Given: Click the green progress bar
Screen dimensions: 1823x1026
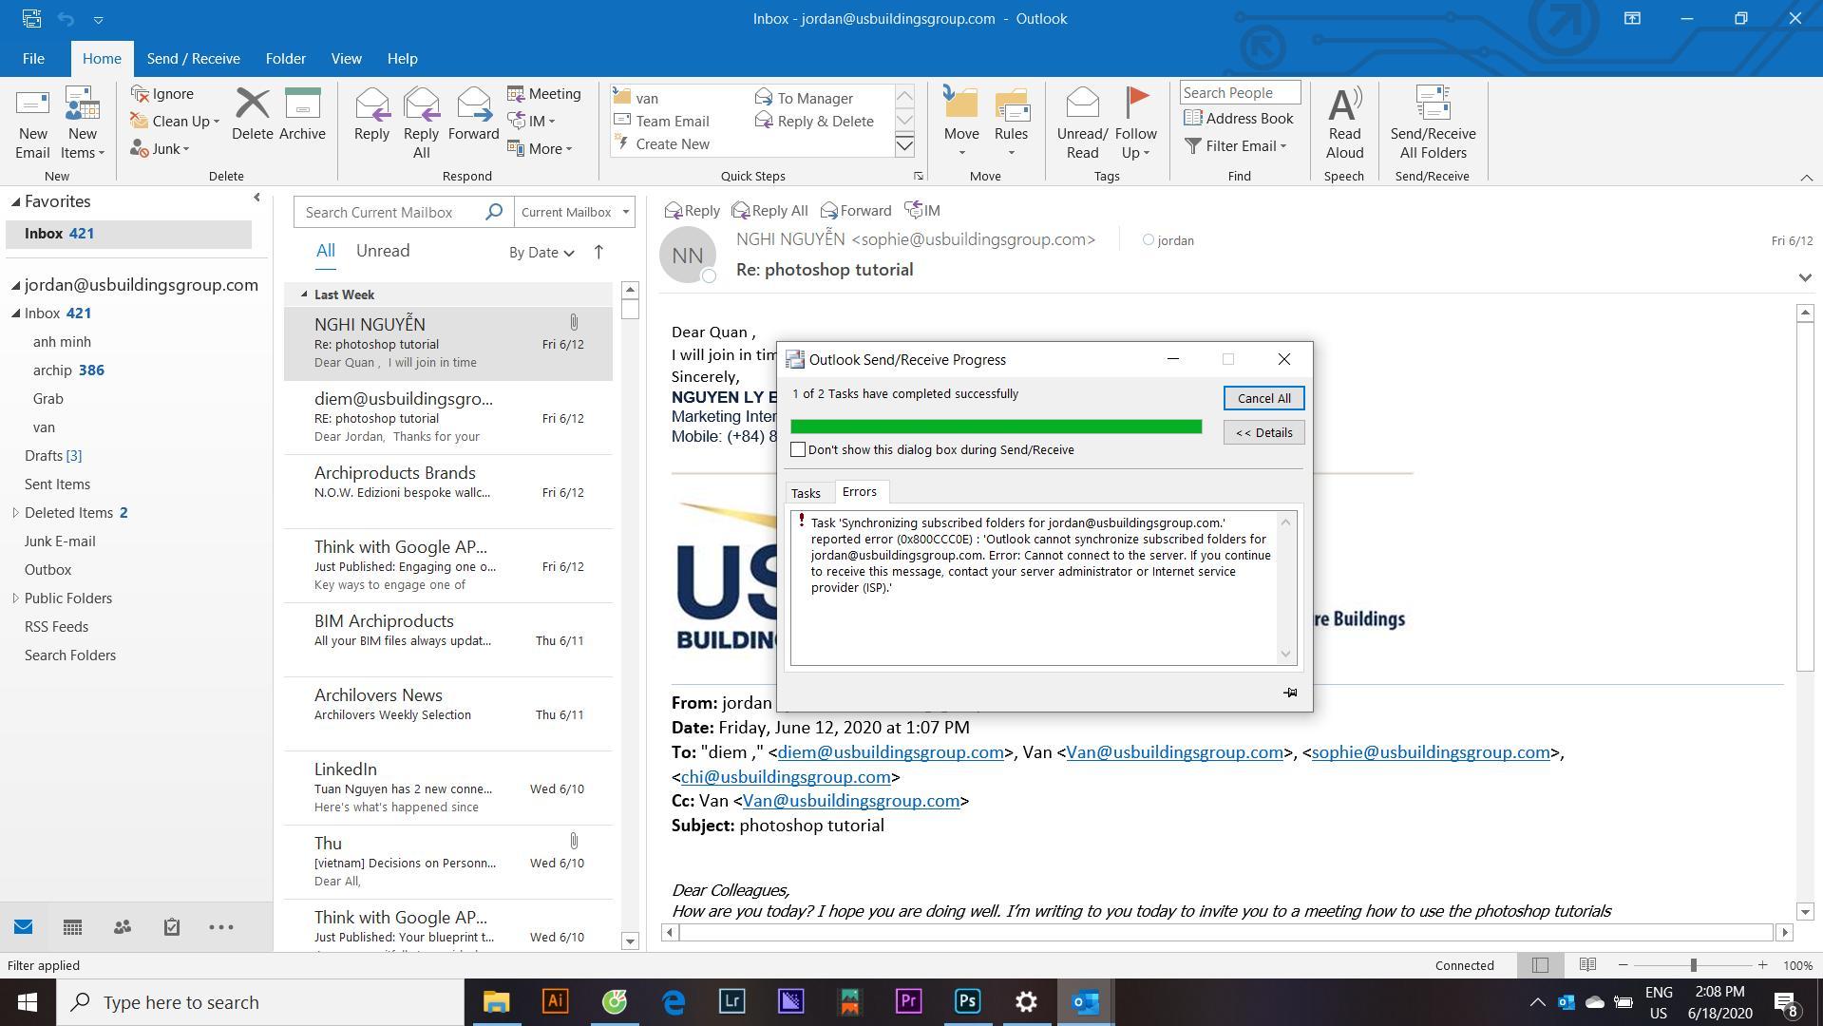Looking at the screenshot, I should pos(996,427).
